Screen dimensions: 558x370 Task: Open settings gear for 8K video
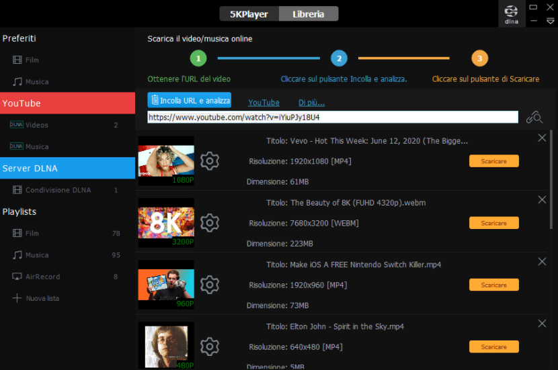pyautogui.click(x=210, y=223)
